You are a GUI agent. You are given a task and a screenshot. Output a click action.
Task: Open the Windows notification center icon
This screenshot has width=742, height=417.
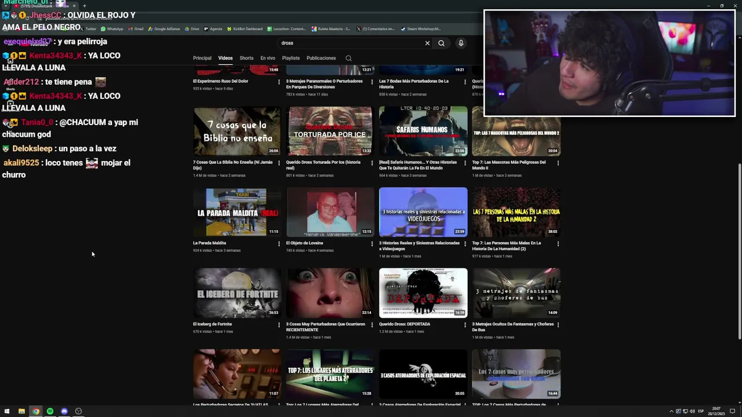733,411
